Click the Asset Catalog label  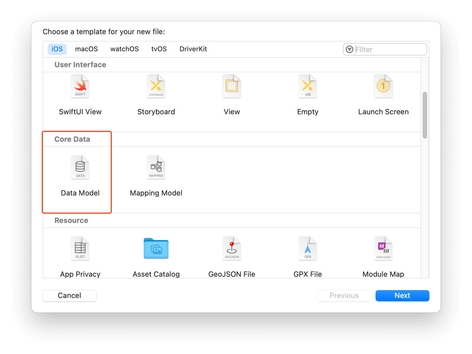pos(156,274)
